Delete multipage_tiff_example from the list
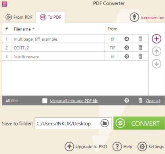This screenshot has width=165, height=154. 140,39
